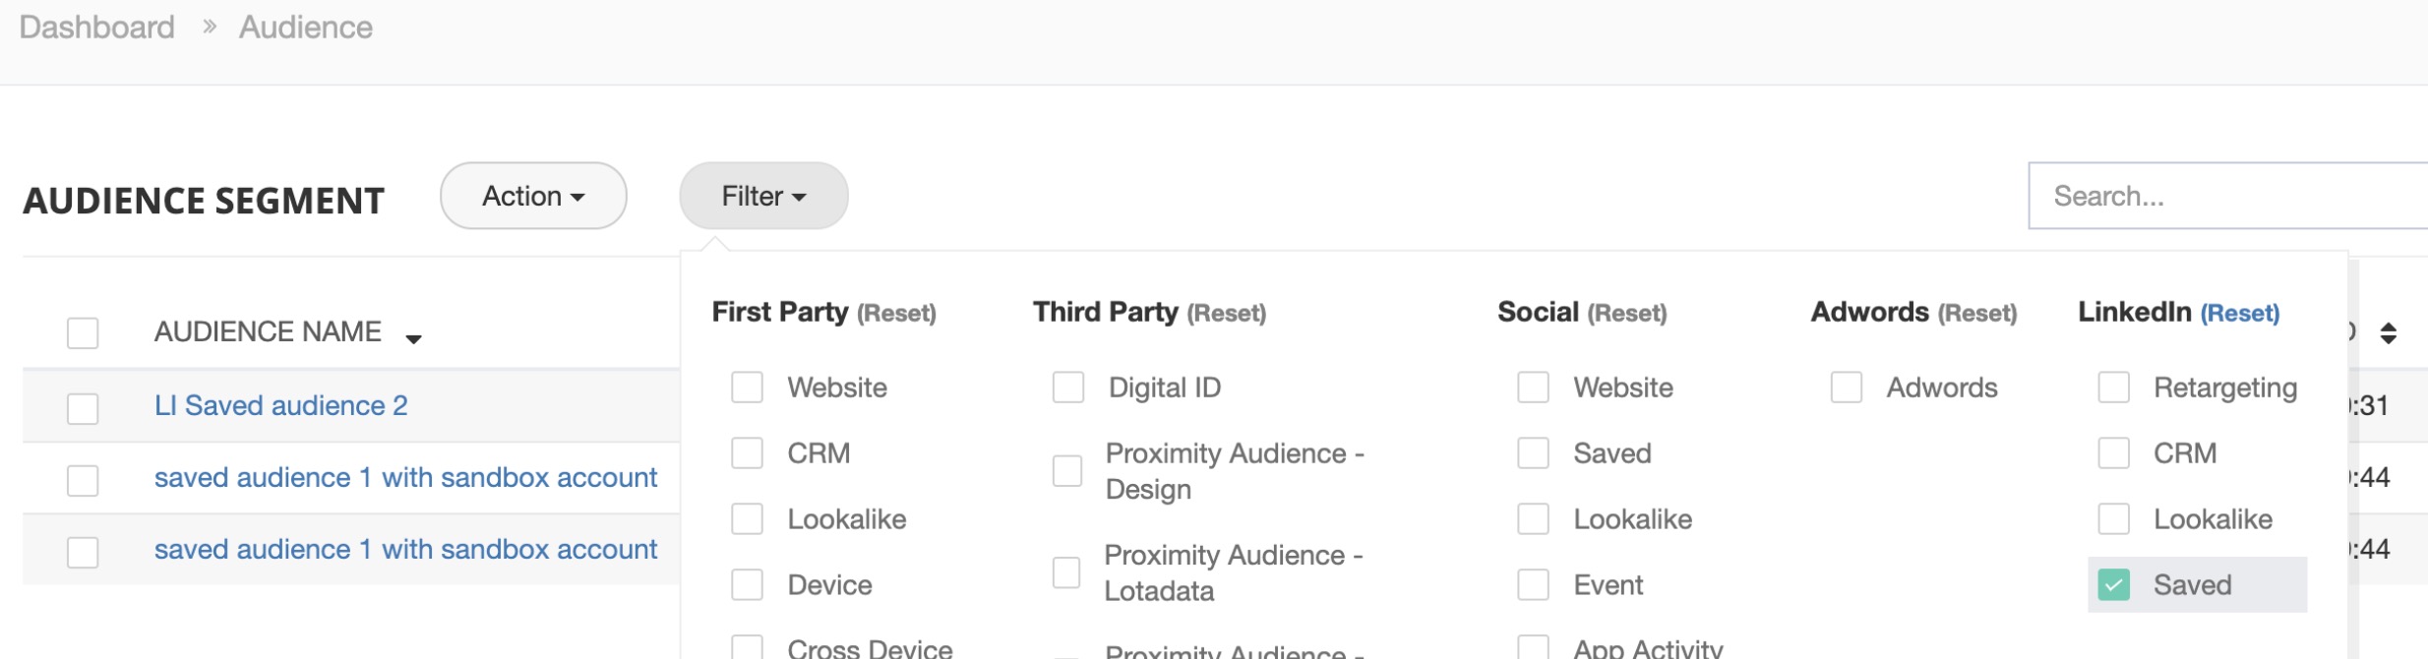Sort by the Audience Name arrow

point(413,338)
